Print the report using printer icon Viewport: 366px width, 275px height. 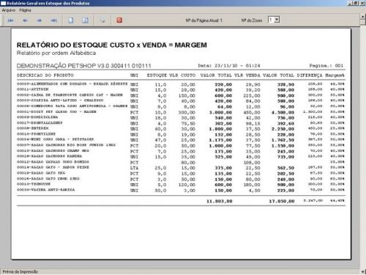pyautogui.click(x=102, y=21)
